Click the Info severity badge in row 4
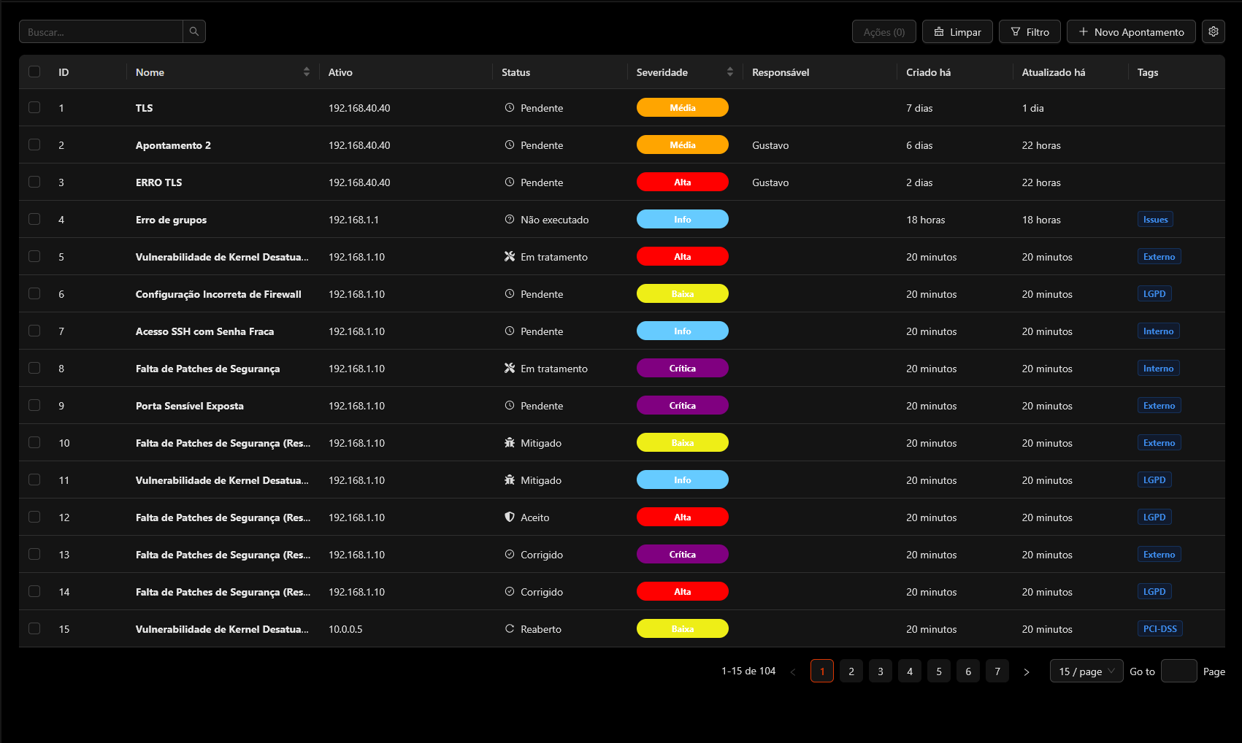This screenshot has width=1242, height=743. (x=683, y=219)
